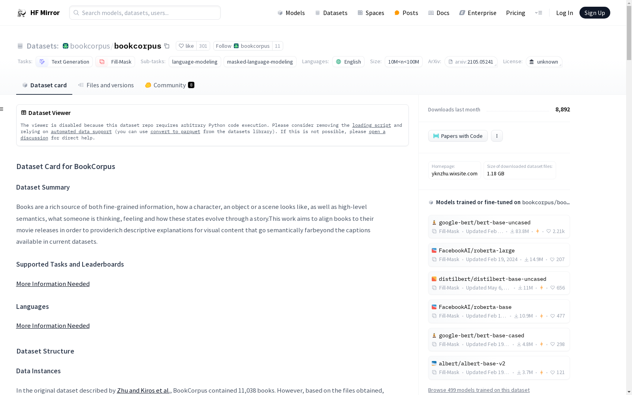Click the like count 301
The height and width of the screenshot is (395, 632).
point(203,46)
